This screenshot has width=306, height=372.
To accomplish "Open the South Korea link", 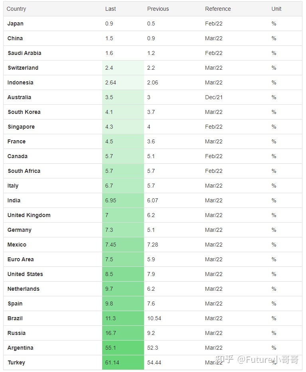I will click(x=24, y=112).
